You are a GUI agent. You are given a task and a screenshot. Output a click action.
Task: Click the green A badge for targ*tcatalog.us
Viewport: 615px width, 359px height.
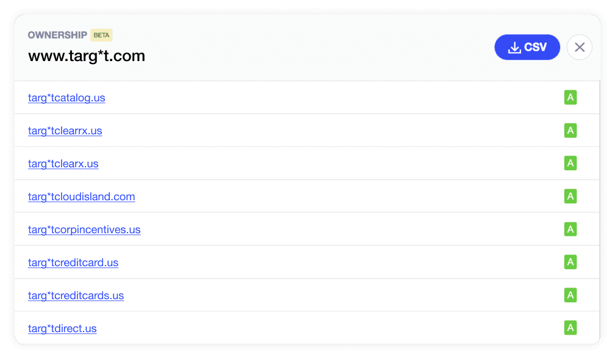click(x=570, y=97)
